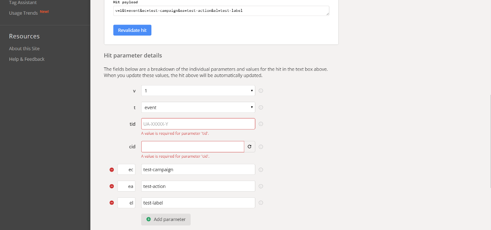Open info icon next to v parameter

point(261,91)
